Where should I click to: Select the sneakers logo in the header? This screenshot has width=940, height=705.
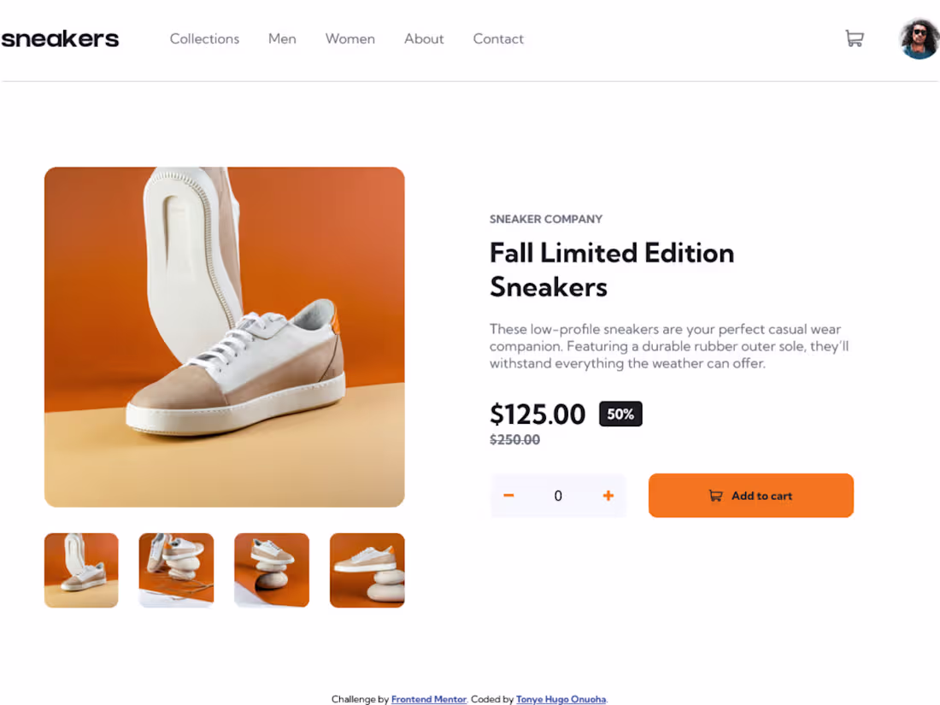pos(60,38)
